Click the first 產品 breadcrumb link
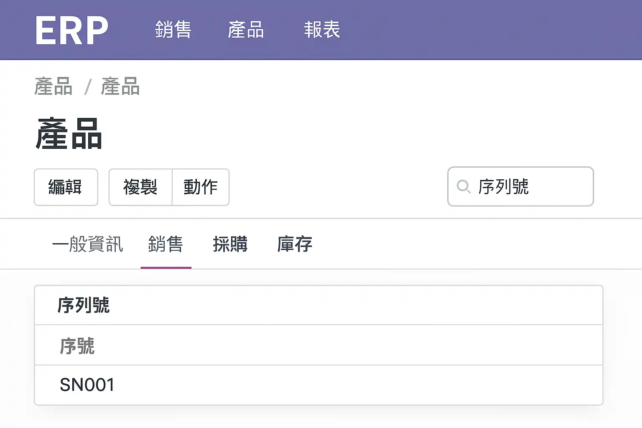The height and width of the screenshot is (428, 642). point(53,87)
